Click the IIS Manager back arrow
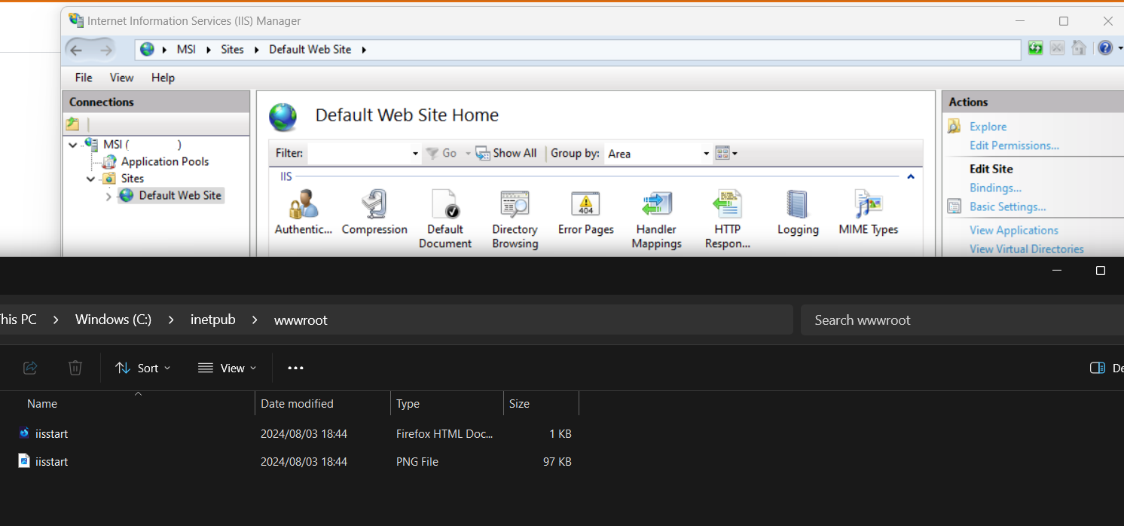1124x526 pixels. tap(75, 50)
